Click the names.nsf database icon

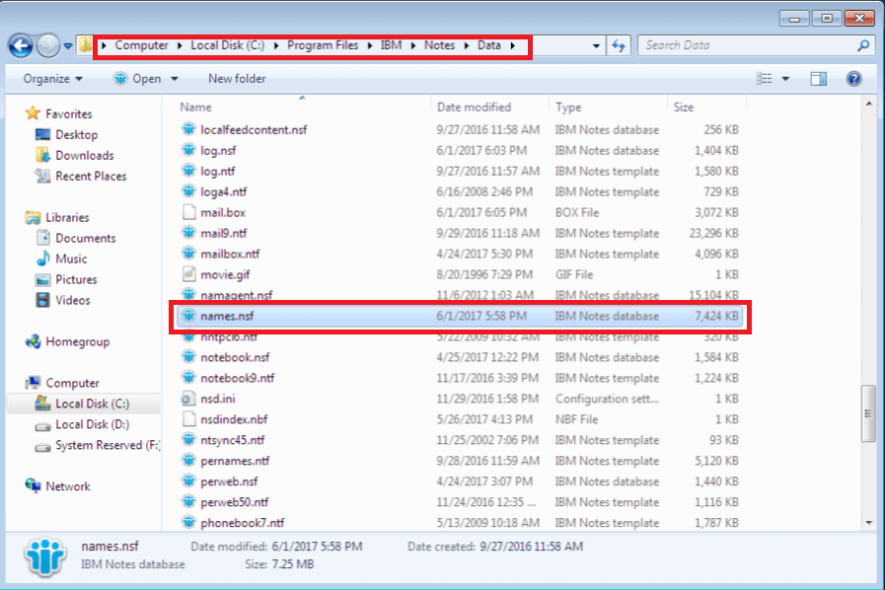[188, 315]
